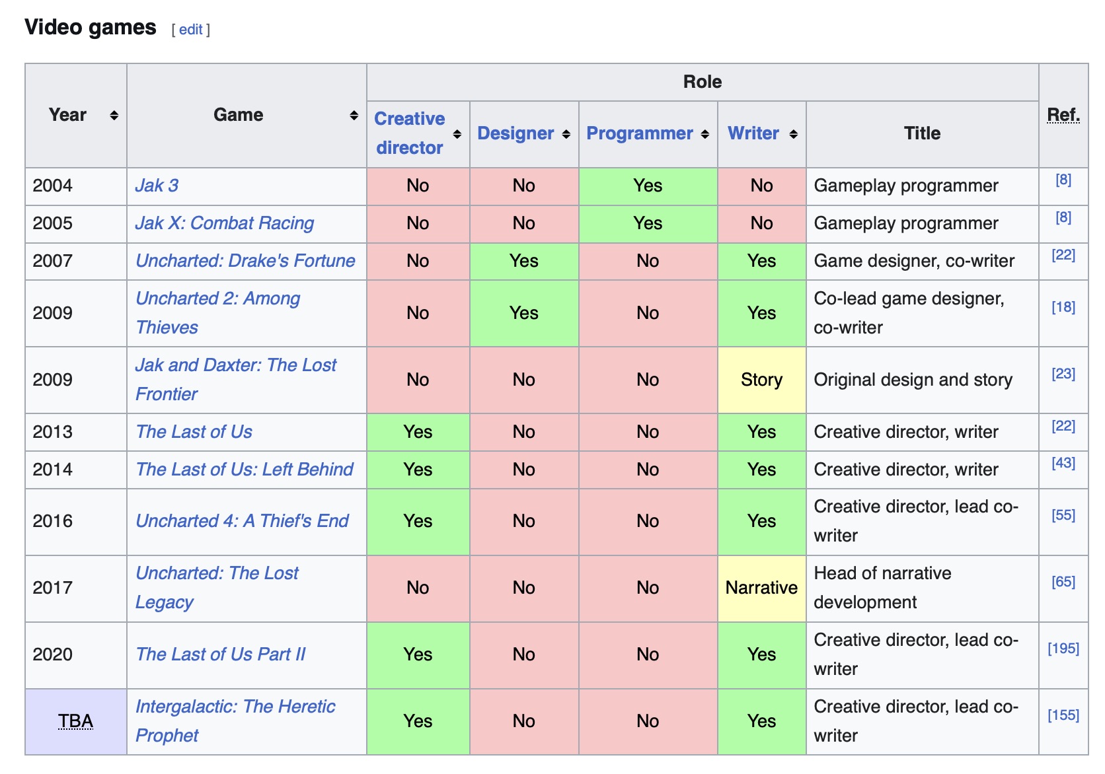Sort by Designer column arrows
This screenshot has width=1105, height=774.
tap(566, 134)
